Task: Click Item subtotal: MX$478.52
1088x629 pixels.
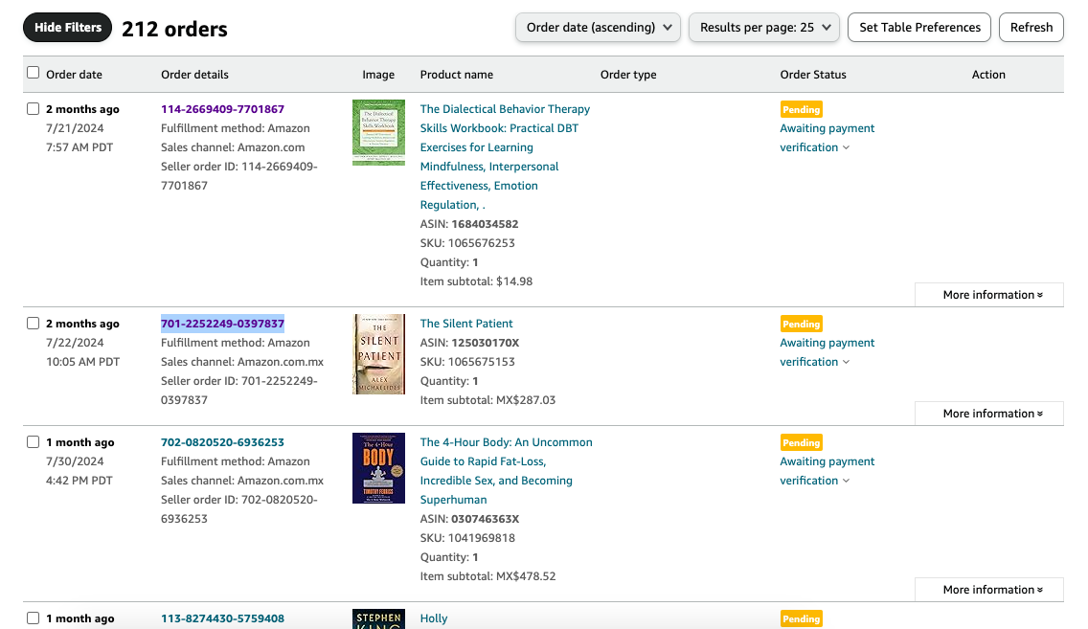Action: (x=487, y=575)
